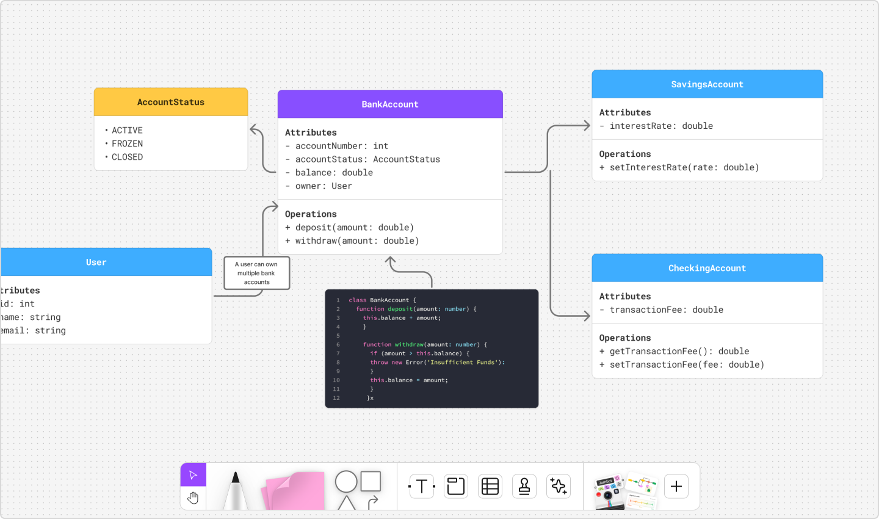Select the BankAccount class card
879x519 pixels.
tap(390, 104)
